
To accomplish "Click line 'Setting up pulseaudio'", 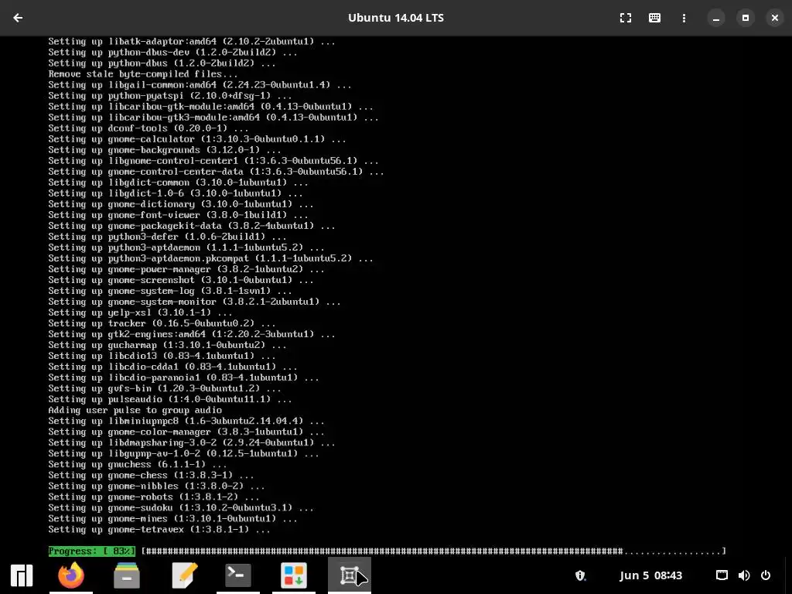I will tap(169, 399).
